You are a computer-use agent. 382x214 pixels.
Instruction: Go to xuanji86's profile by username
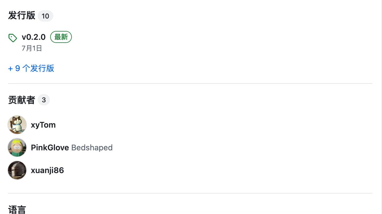(x=47, y=170)
